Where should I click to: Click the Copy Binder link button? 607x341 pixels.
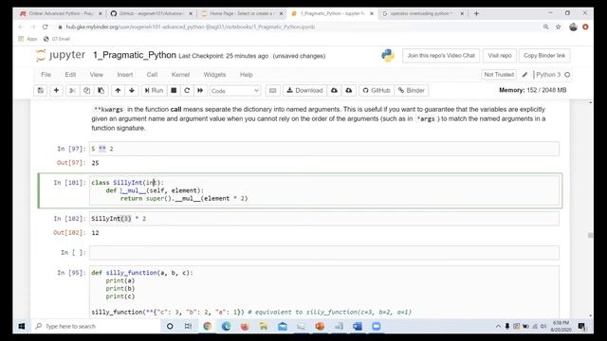[x=544, y=56]
